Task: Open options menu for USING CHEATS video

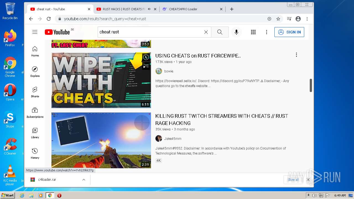Action: click(296, 55)
